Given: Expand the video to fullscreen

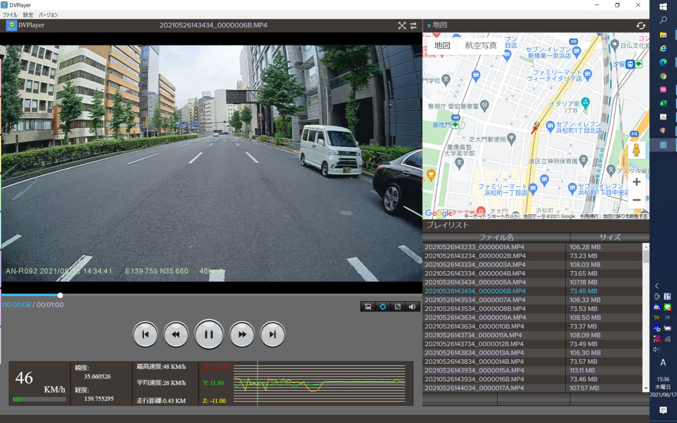Looking at the screenshot, I should coord(402,25).
